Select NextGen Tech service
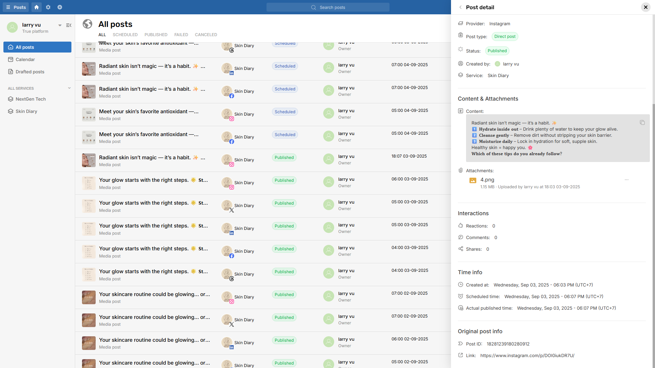The width and height of the screenshot is (655, 368). [x=31, y=99]
